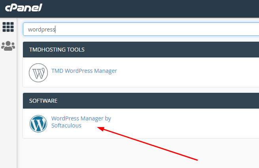Select the word "Softaculous" in the link
Screen dimensions: 259x168
click(66, 126)
